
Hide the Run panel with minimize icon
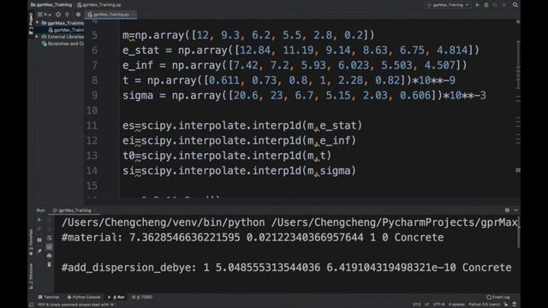[x=515, y=210]
